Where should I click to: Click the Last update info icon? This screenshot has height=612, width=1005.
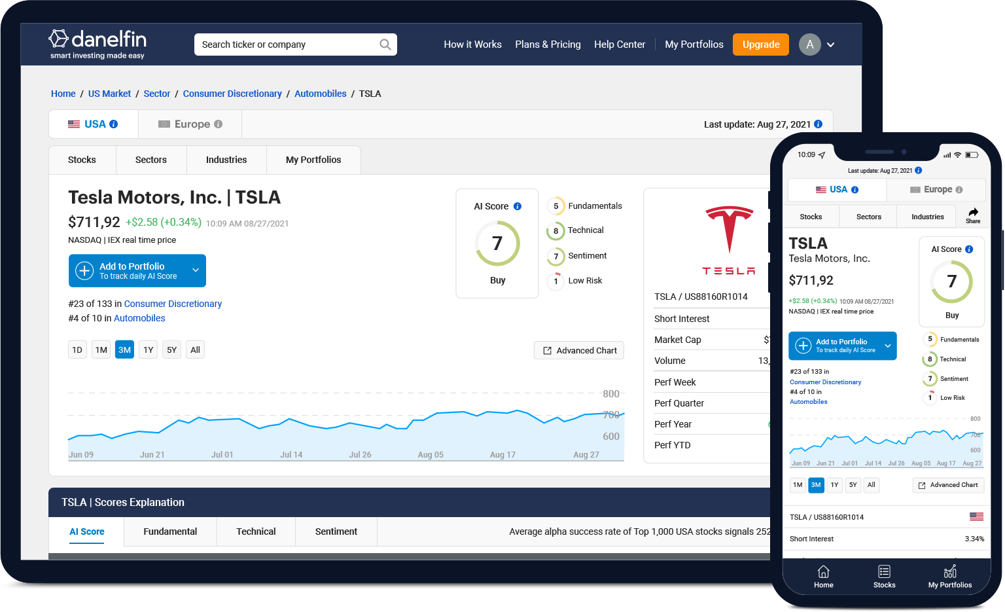(818, 124)
